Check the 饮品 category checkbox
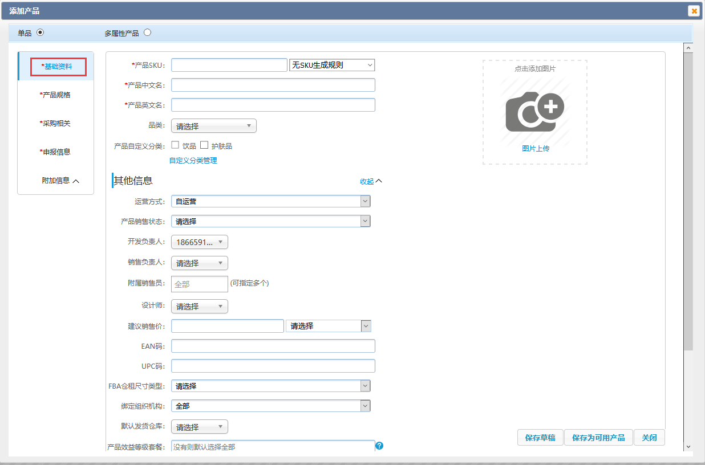 (x=176, y=145)
